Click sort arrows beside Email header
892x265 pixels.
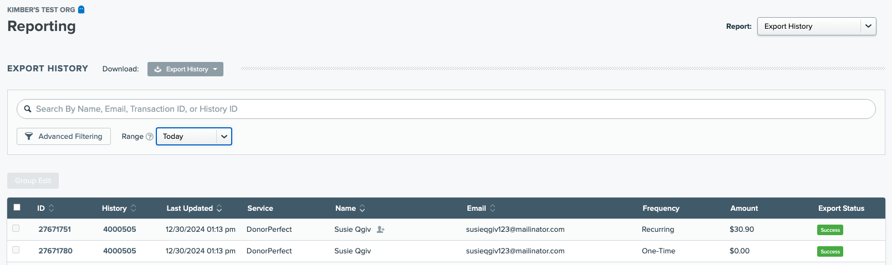[492, 208]
